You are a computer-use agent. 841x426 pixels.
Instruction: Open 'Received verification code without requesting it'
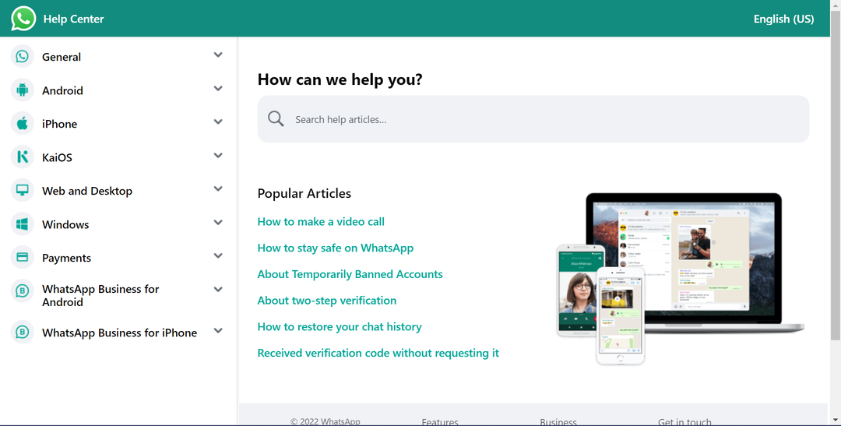[378, 353]
